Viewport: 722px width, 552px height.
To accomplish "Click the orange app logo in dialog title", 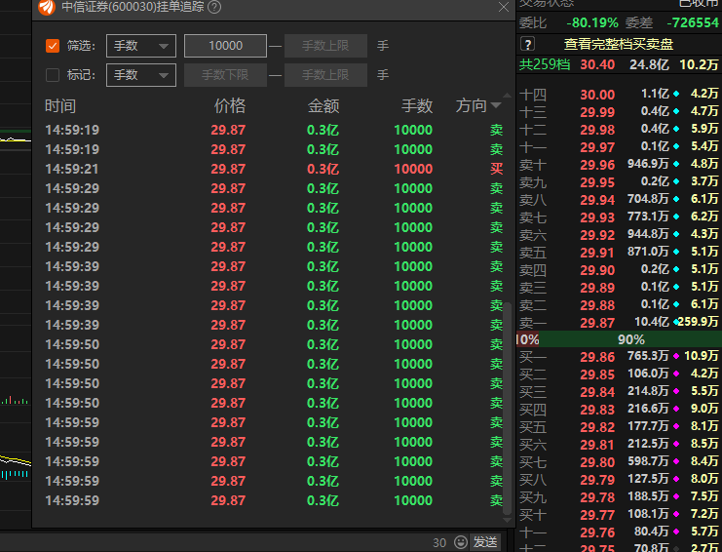I will pyautogui.click(x=47, y=7).
